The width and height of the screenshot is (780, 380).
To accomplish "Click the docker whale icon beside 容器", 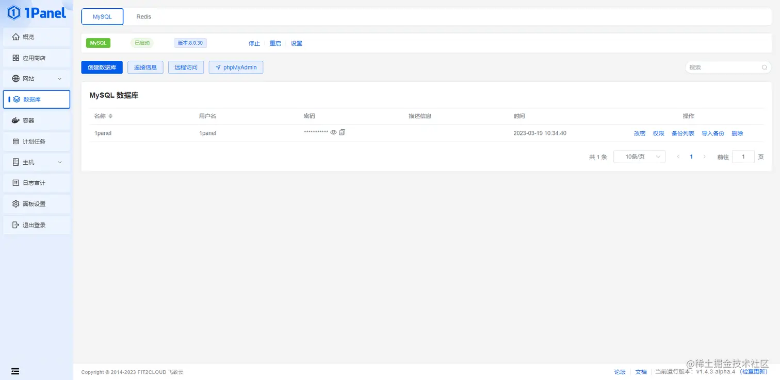I will pyautogui.click(x=15, y=120).
